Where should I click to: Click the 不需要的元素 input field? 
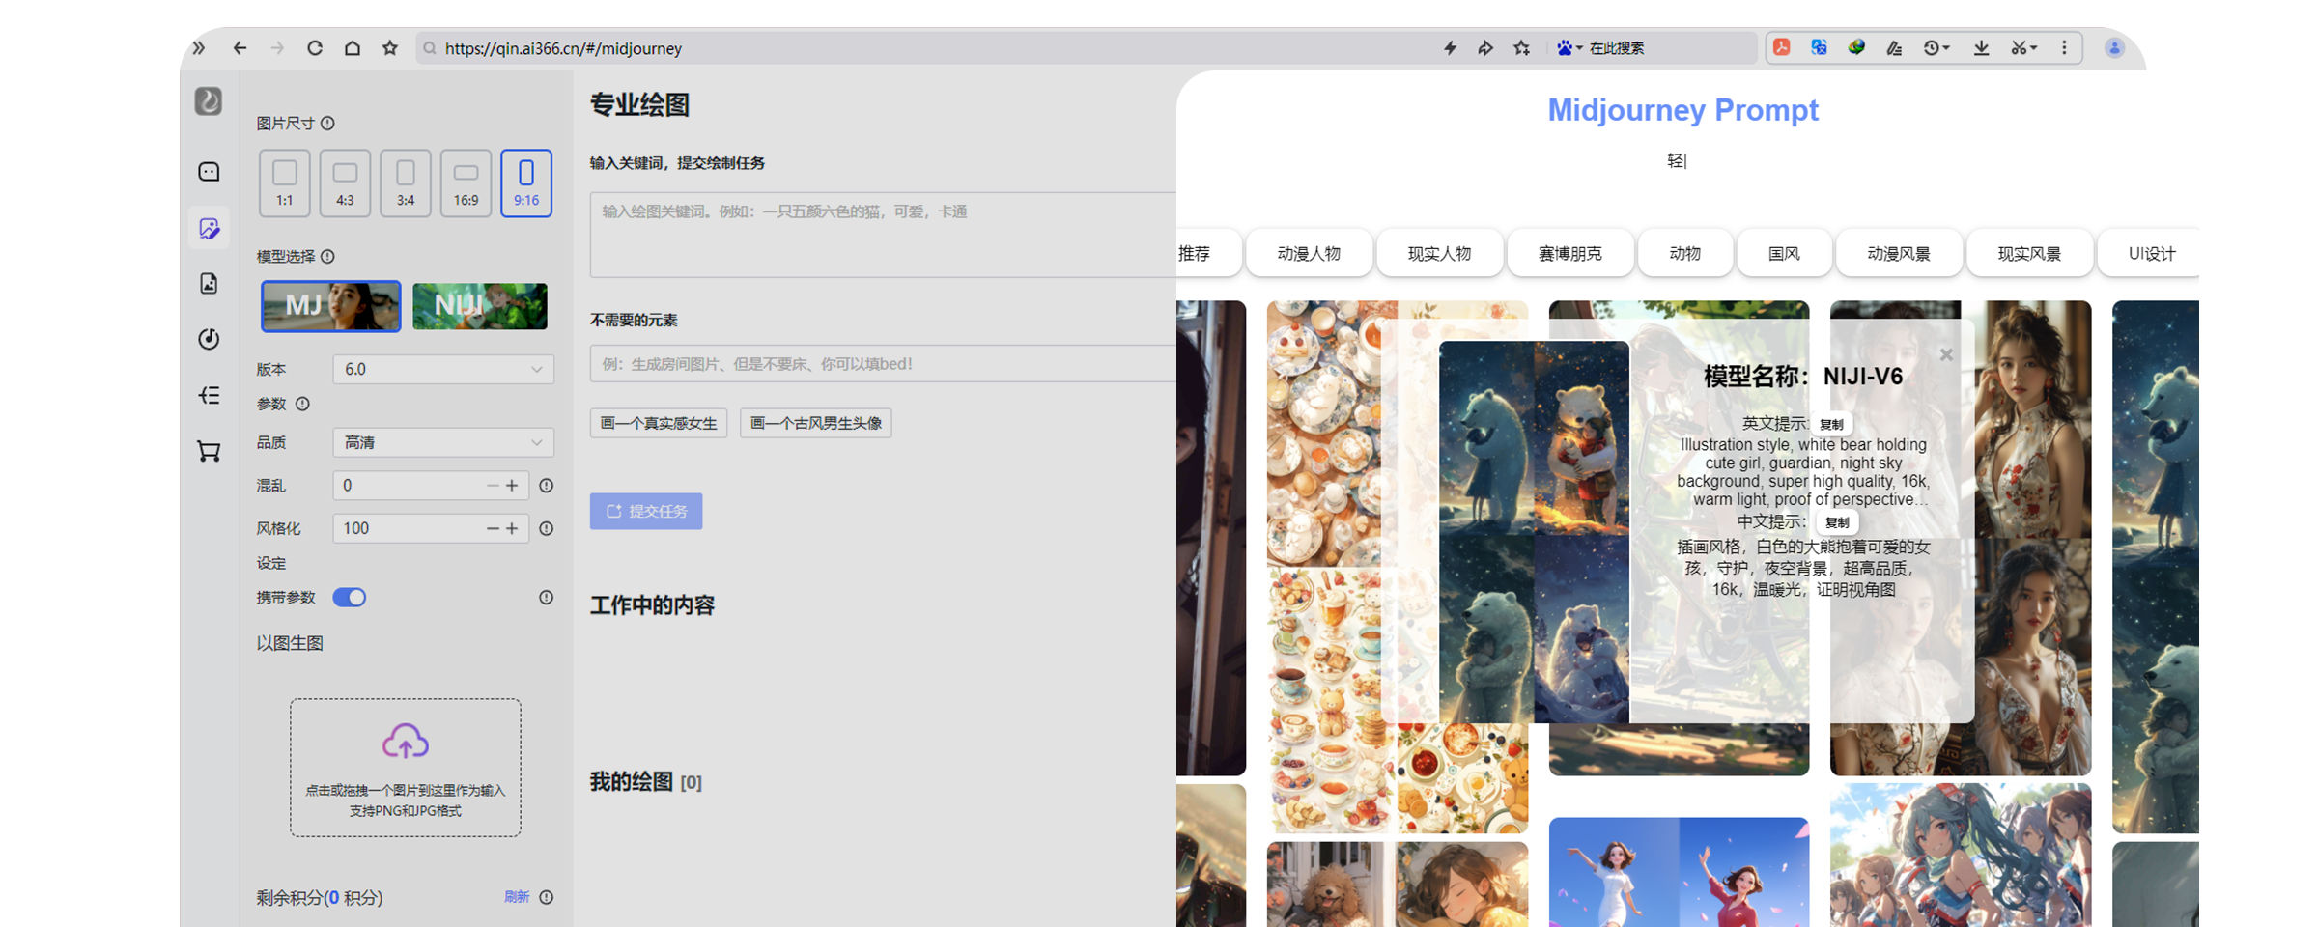click(881, 364)
